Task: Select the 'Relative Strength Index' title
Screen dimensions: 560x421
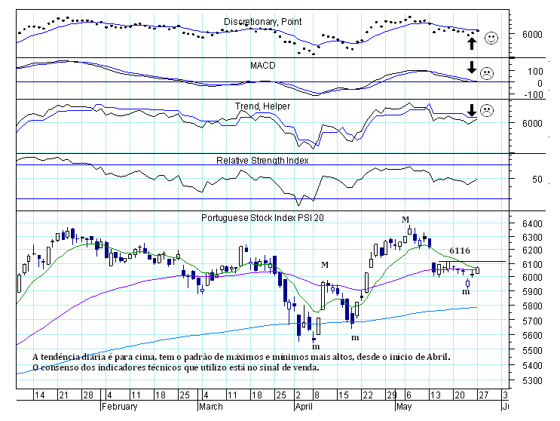Action: click(x=262, y=161)
